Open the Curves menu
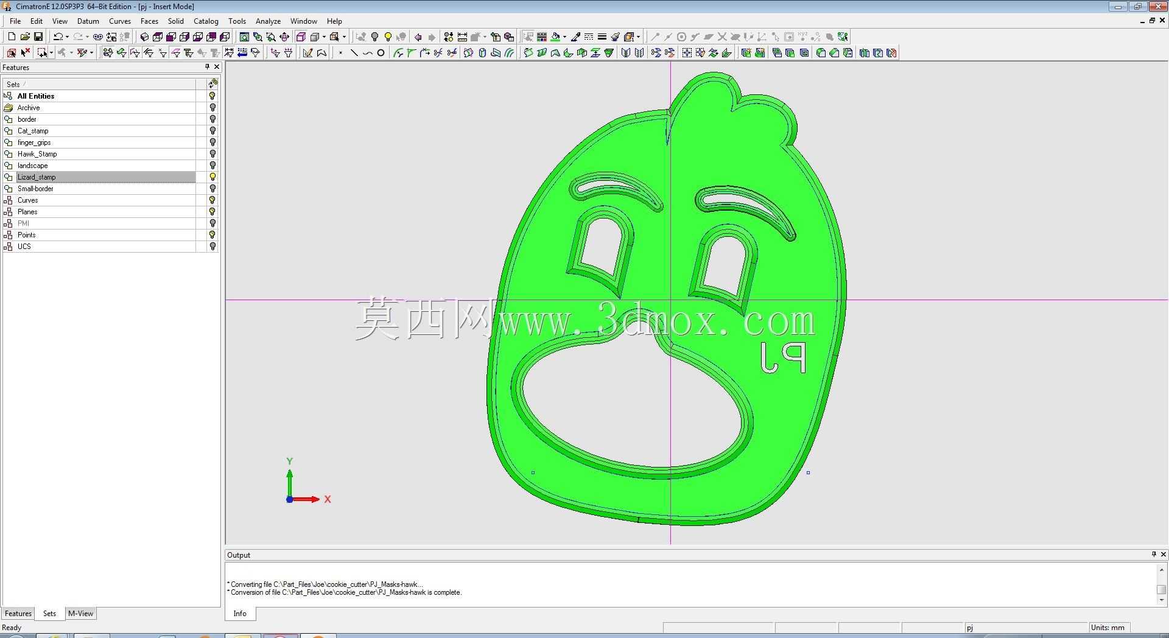Image resolution: width=1169 pixels, height=638 pixels. click(120, 21)
